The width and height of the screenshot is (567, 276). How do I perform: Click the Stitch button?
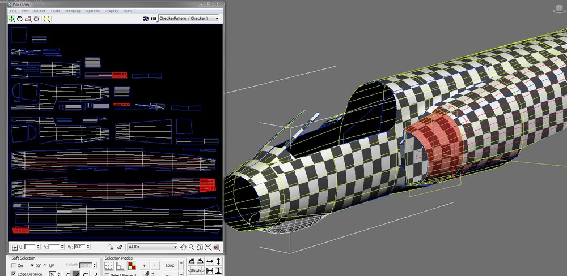click(x=195, y=271)
